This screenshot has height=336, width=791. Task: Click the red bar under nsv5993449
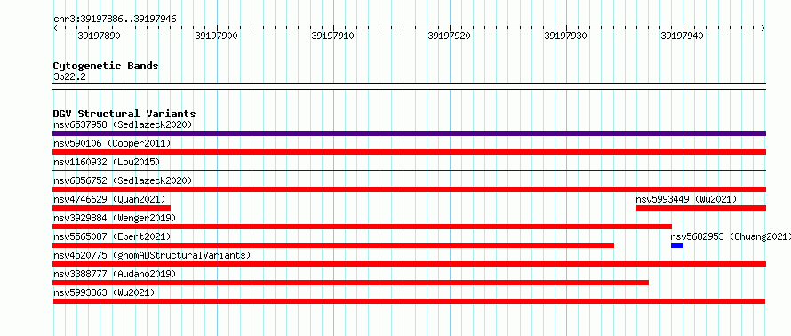pyautogui.click(x=701, y=208)
